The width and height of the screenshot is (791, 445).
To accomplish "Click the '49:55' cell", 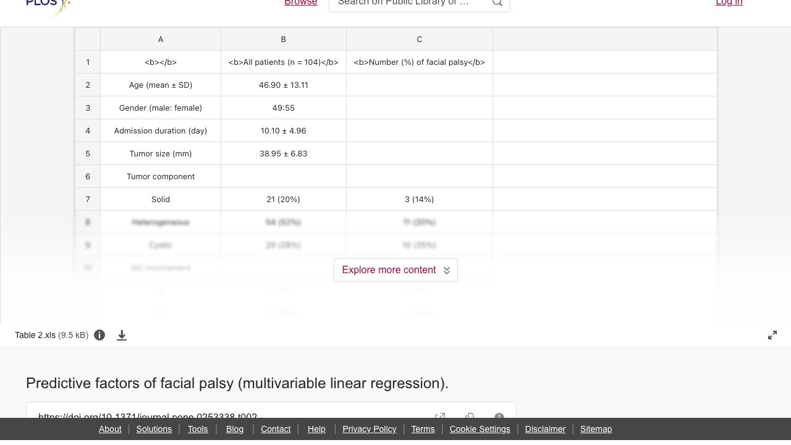I will pos(284,108).
